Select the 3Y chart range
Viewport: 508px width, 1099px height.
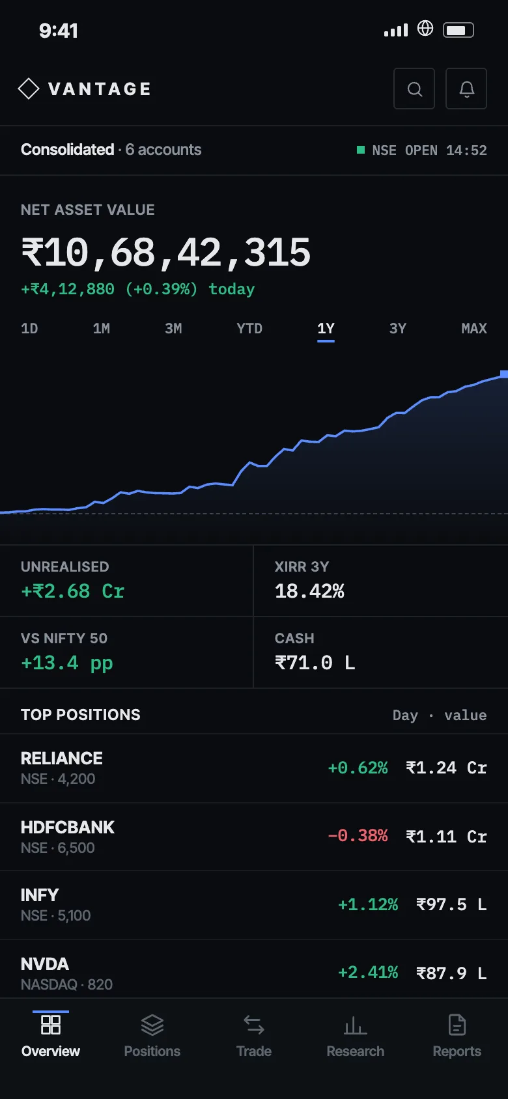point(398,328)
